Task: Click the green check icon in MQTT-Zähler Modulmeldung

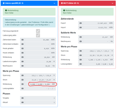Action: click(64, 10)
